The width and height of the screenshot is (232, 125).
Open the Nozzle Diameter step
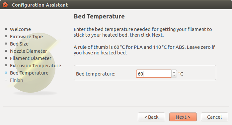[29, 51]
